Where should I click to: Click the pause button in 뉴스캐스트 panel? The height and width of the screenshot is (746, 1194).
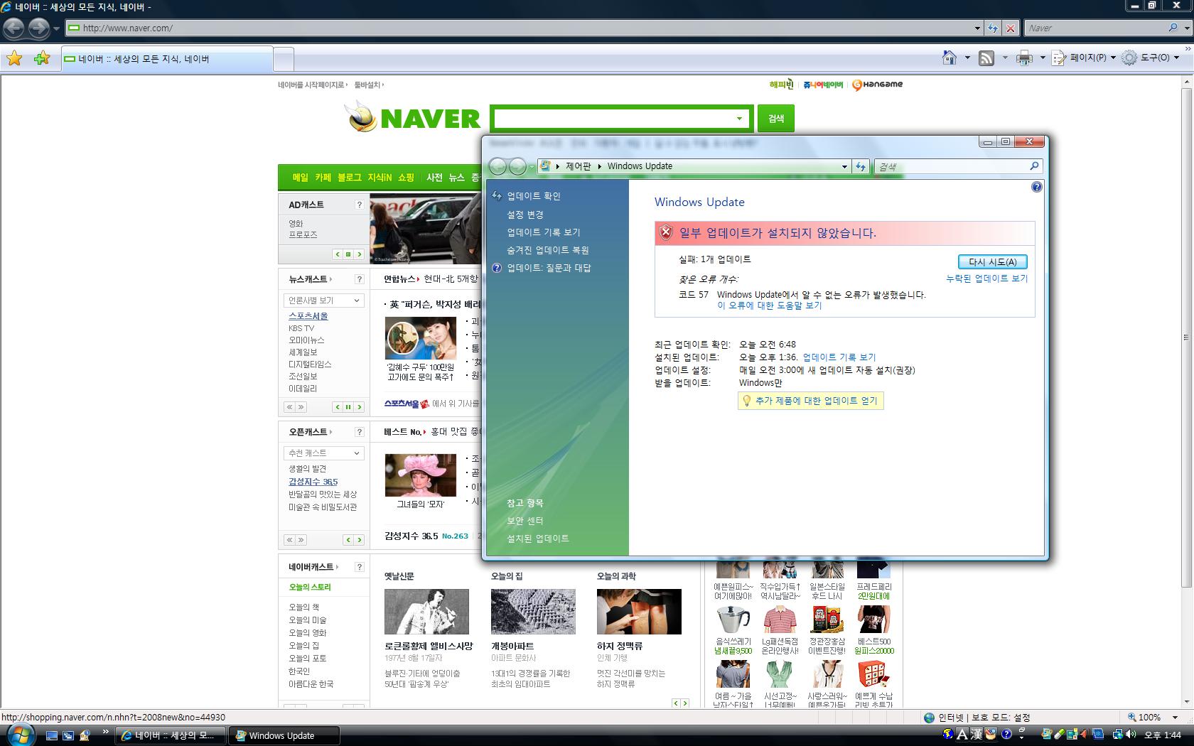pyautogui.click(x=348, y=407)
